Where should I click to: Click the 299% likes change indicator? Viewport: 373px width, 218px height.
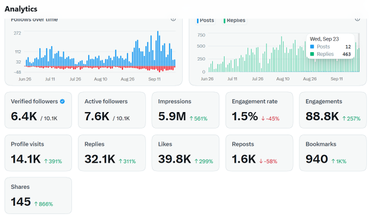[204, 161]
